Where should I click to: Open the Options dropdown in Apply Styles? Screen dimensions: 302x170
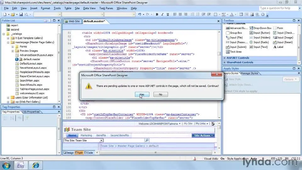coord(290,79)
